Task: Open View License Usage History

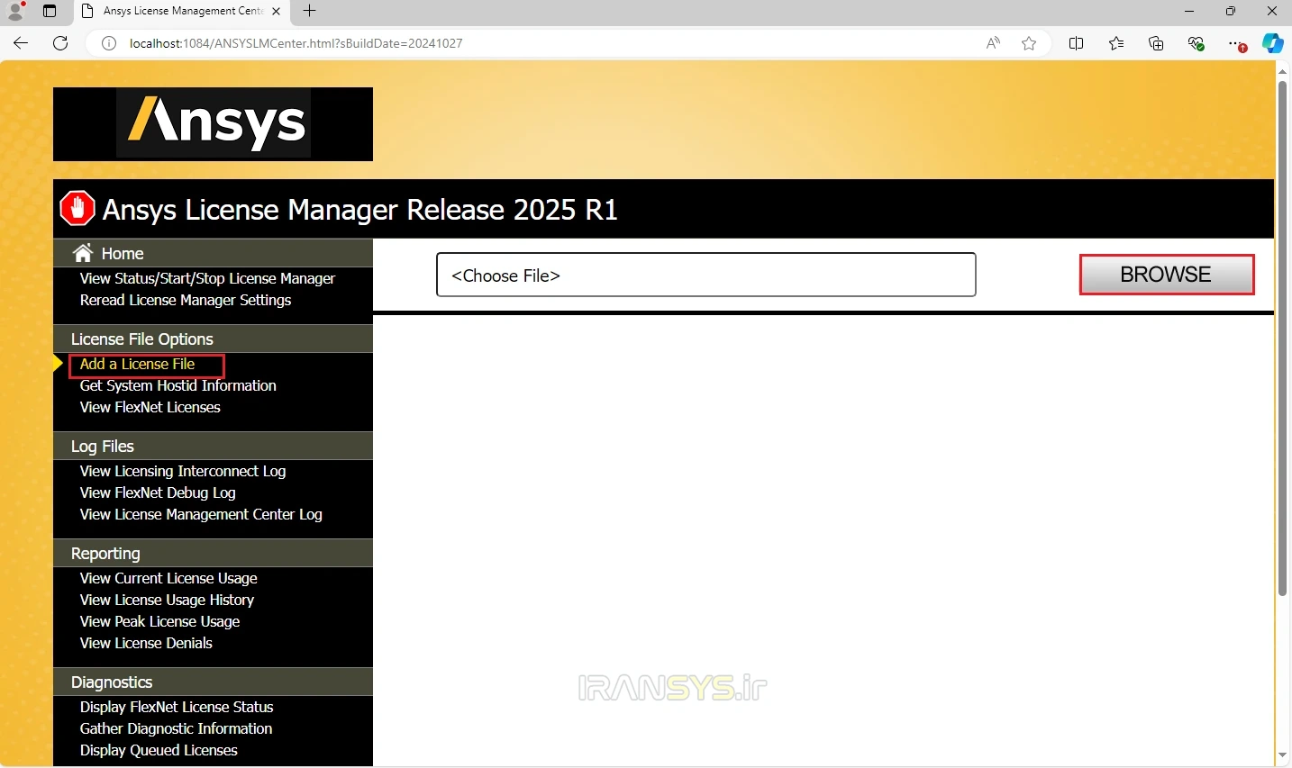Action: coord(167,600)
